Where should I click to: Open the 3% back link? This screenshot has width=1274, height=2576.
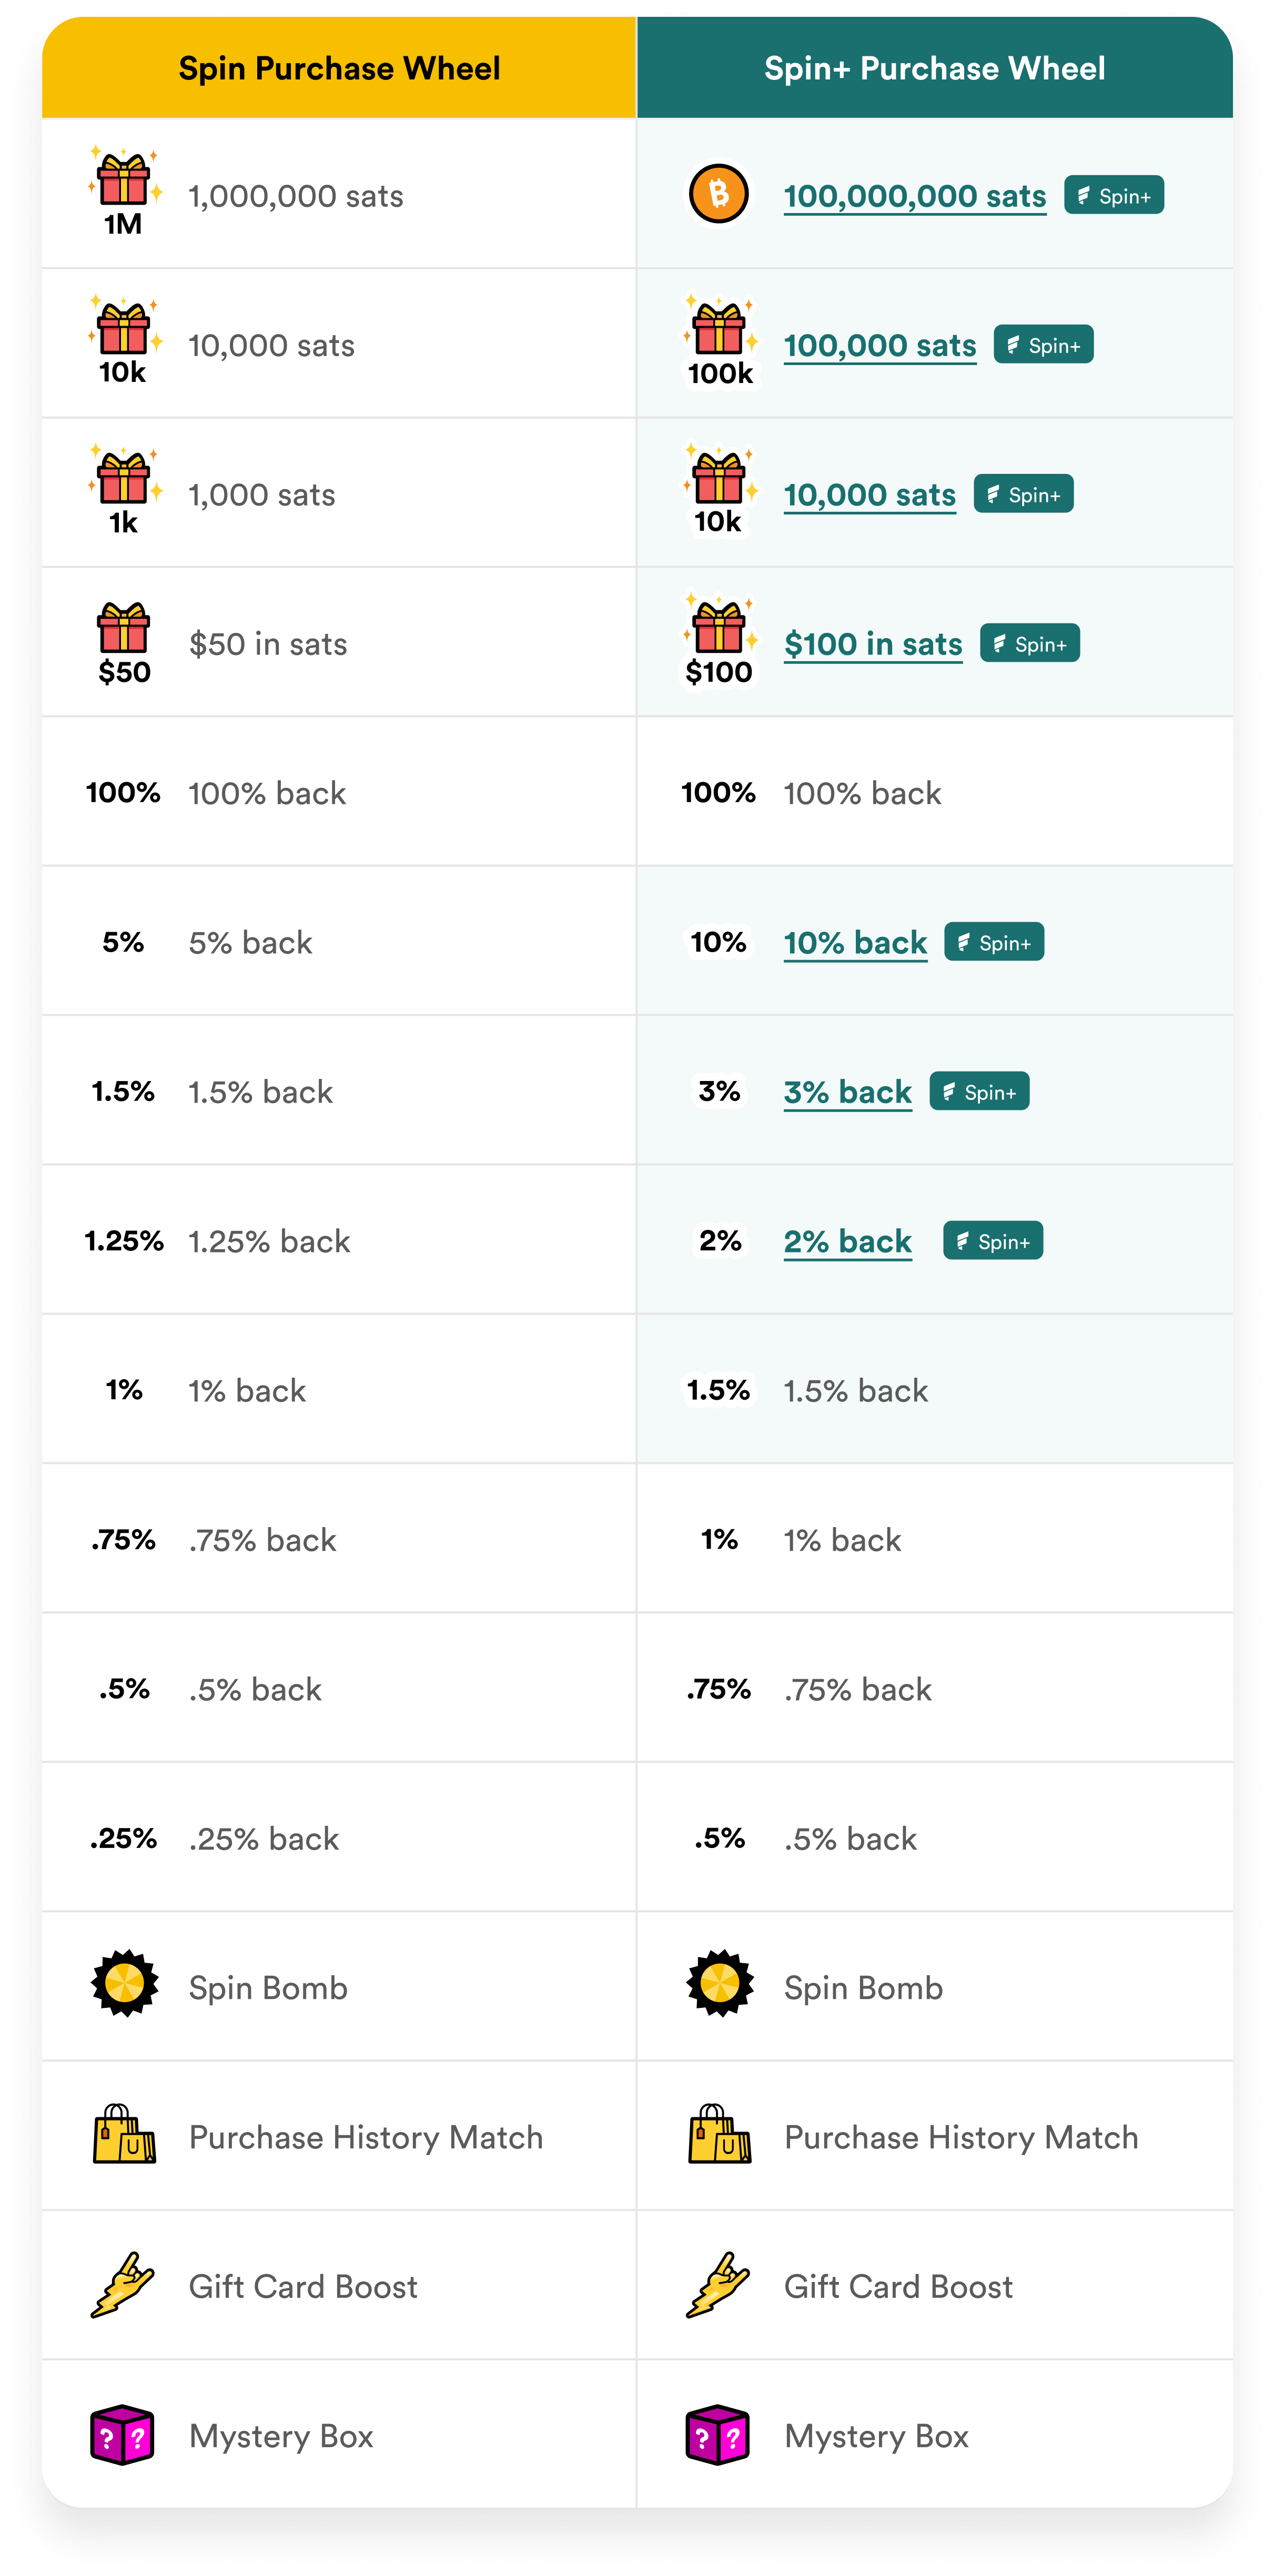(x=847, y=1091)
